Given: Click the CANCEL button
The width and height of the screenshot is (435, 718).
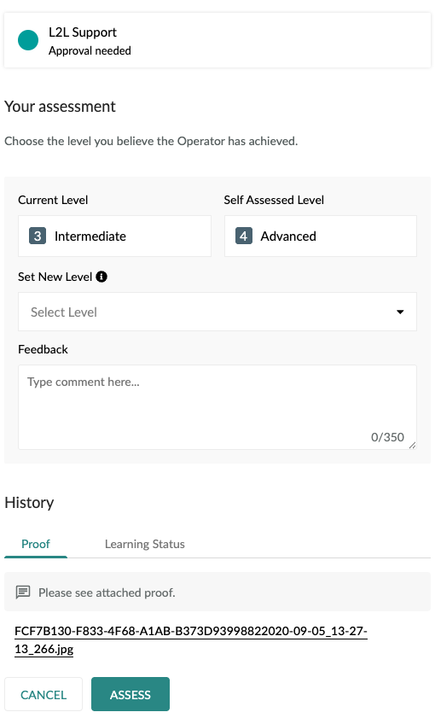Looking at the screenshot, I should (43, 694).
